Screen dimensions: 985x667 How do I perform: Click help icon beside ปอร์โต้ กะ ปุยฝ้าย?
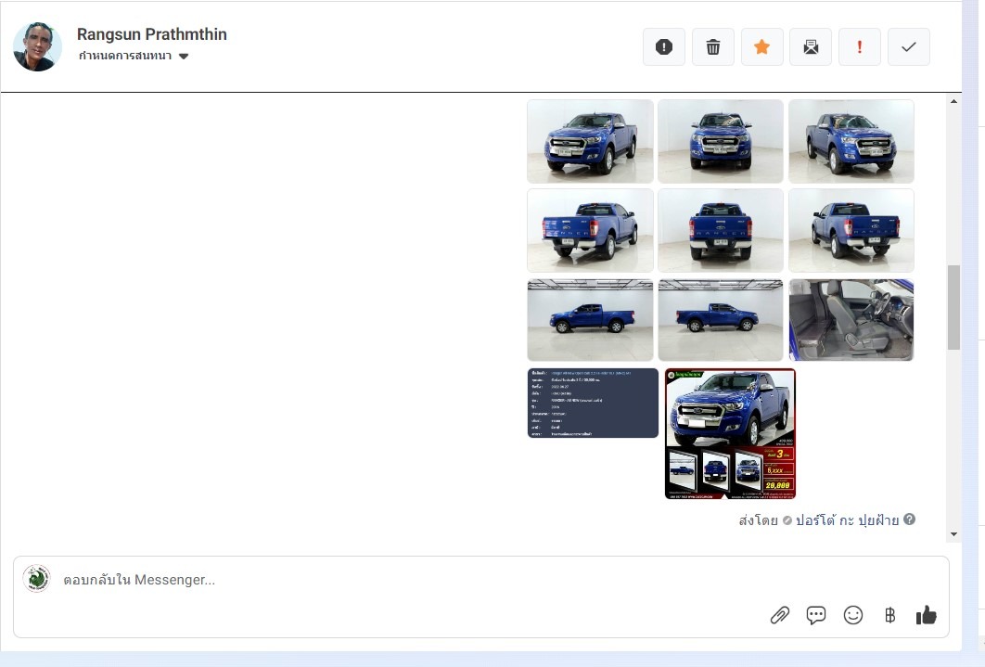click(x=909, y=519)
